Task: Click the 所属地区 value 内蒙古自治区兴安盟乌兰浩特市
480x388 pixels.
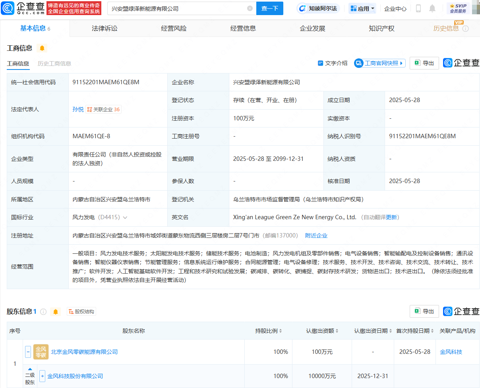Action: [111, 199]
